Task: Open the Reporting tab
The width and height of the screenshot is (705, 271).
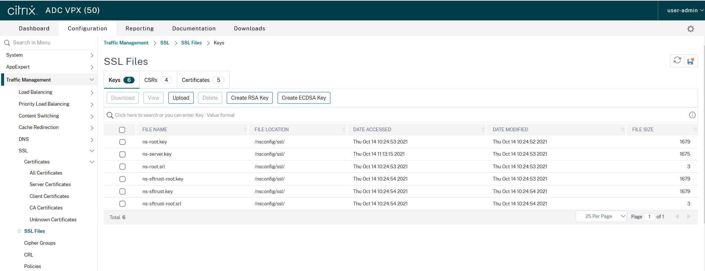Action: pos(139,29)
